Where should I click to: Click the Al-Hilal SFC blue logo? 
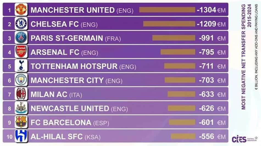pyautogui.click(x=21, y=136)
